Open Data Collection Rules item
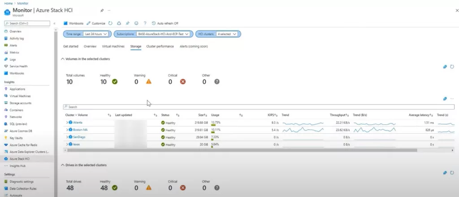Screen dimensions: 459x197 point(23,189)
